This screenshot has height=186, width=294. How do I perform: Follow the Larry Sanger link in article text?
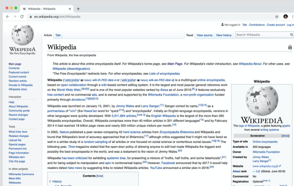150,106
